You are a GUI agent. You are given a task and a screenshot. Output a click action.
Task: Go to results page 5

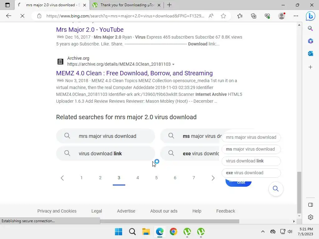156,178
